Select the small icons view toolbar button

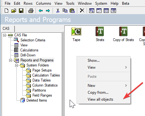[99, 11]
